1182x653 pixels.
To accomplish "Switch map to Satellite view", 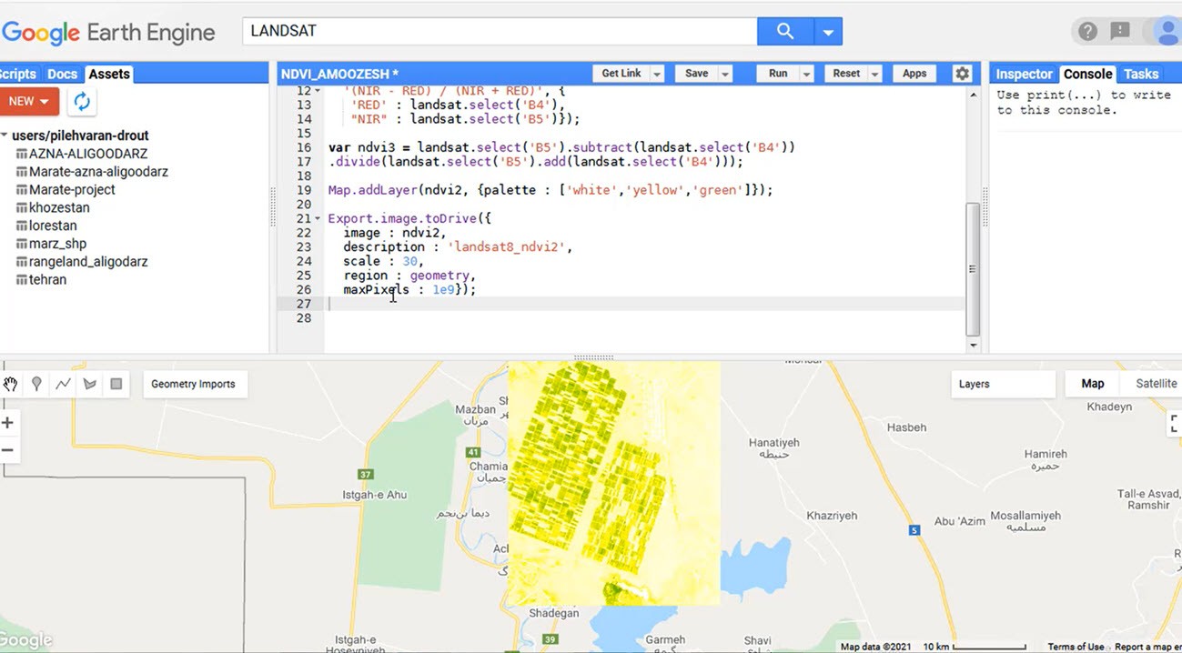I will pyautogui.click(x=1156, y=384).
